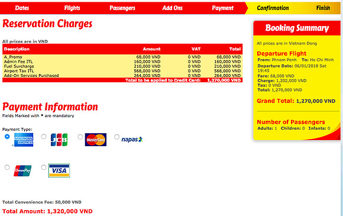Pick the VISA card logo
The image size is (343, 216).
59,170
